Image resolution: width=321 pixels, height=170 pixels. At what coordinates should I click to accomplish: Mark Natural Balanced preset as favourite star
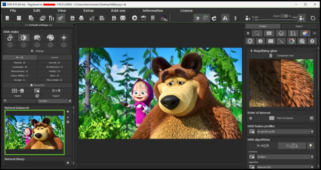coord(68,112)
